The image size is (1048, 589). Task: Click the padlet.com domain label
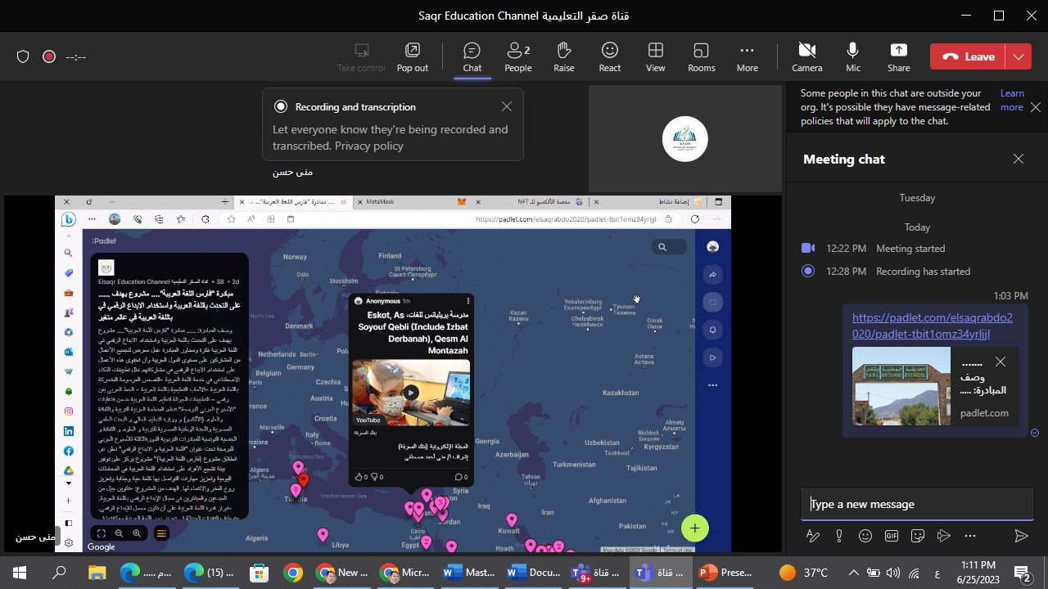click(984, 413)
